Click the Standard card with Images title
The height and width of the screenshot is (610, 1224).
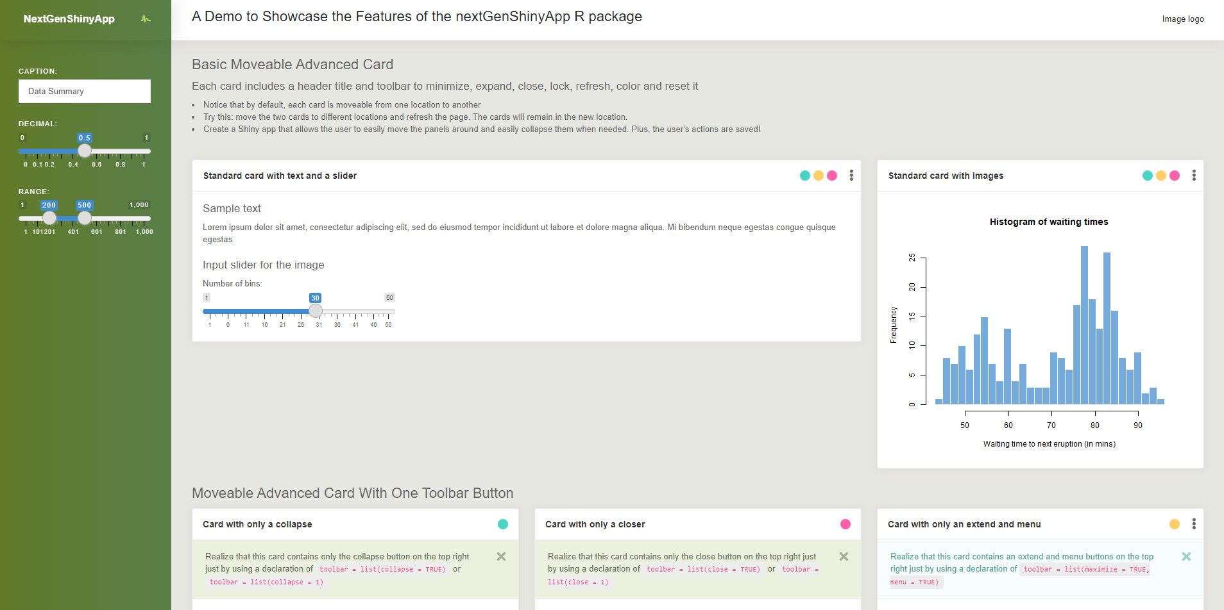[x=946, y=176]
